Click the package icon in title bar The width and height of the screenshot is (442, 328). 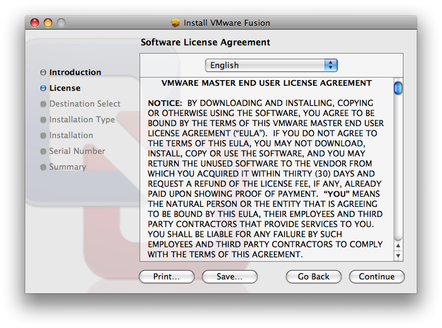[x=176, y=23]
